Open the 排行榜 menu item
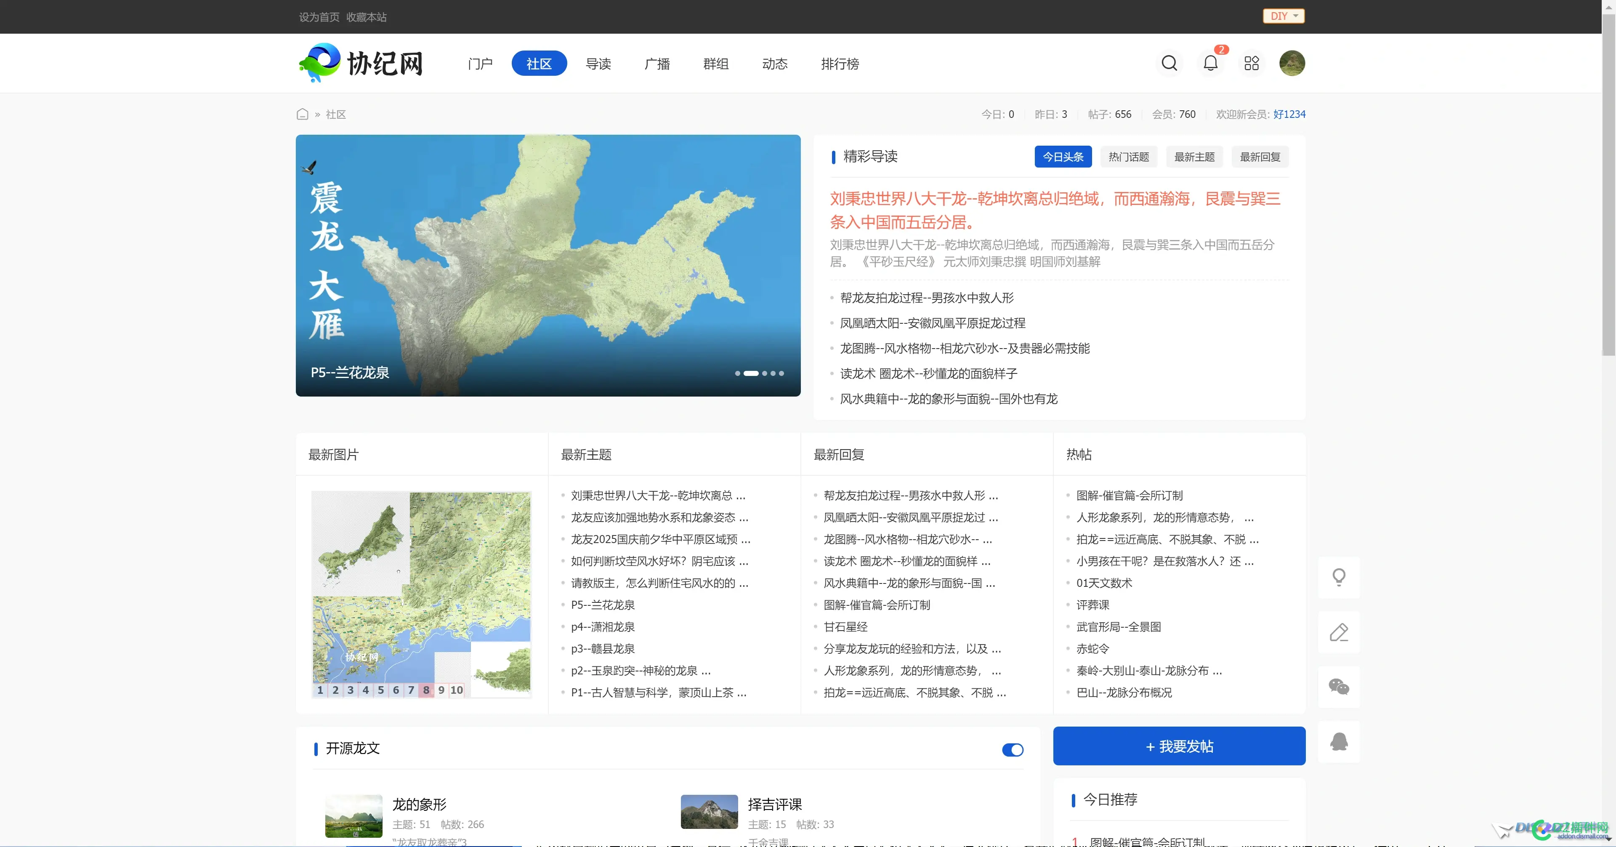The height and width of the screenshot is (847, 1616). coord(840,64)
